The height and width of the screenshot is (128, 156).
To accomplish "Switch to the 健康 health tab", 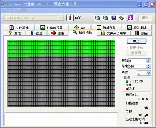I will click(58, 33).
